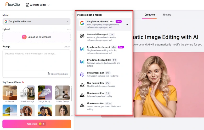Viewport: 204px width, 130px height.
Task: Choose Bytedance-Seededit-3.0 model option
Action: pos(104,63)
